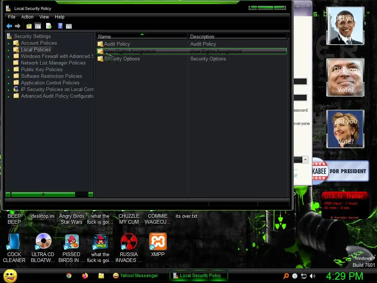Select Audit Policy in the list pane
Screen dimensions: 377x283
(x=117, y=44)
